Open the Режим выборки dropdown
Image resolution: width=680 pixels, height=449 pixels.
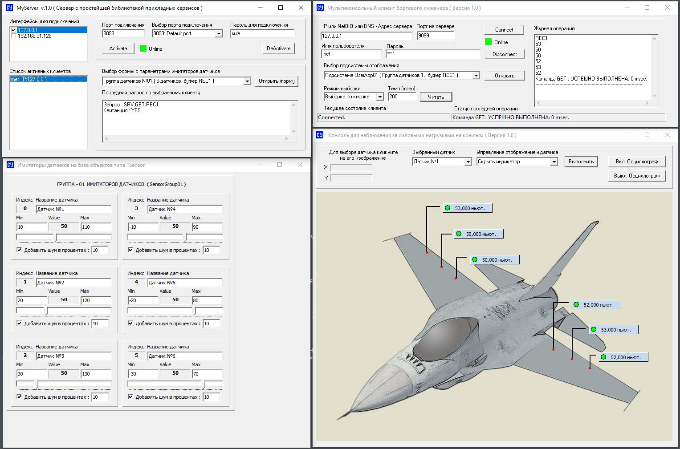tap(380, 97)
